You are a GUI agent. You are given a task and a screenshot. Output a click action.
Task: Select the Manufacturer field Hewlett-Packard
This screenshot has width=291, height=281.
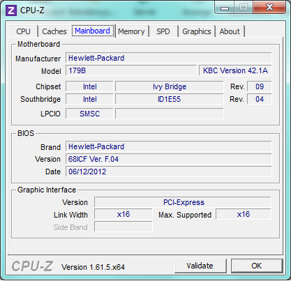169,58
